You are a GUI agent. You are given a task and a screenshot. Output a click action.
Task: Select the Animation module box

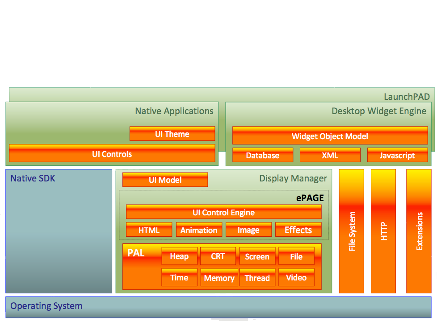(198, 230)
